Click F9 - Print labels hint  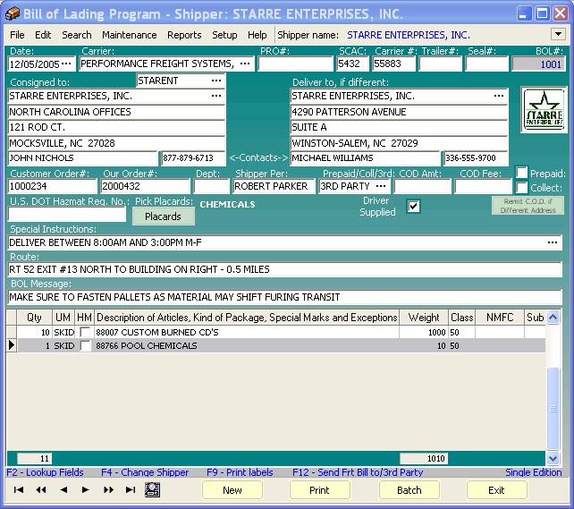coord(240,472)
